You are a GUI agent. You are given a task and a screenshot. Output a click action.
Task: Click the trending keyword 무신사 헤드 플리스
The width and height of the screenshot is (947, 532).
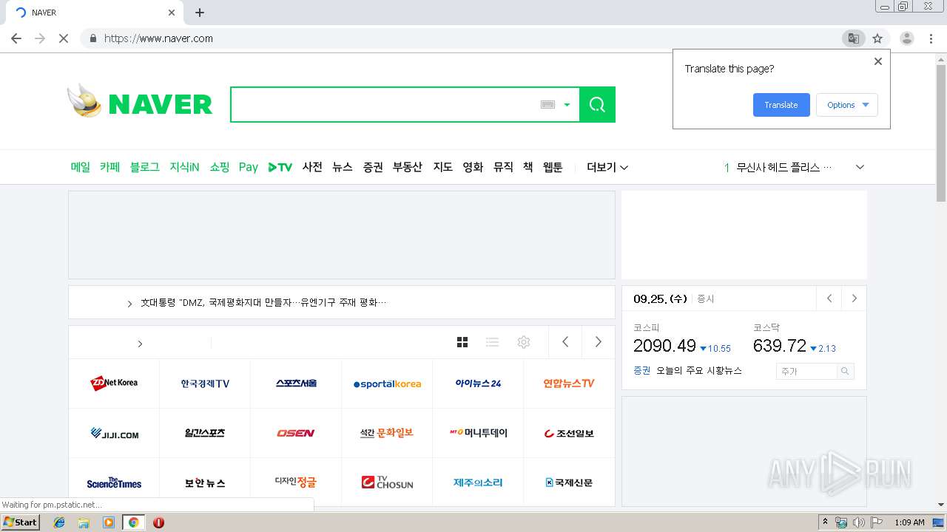[x=784, y=167]
